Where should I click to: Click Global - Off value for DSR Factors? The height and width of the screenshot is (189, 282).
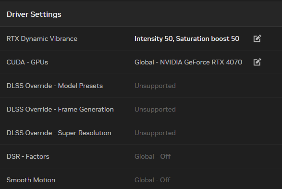point(152,157)
